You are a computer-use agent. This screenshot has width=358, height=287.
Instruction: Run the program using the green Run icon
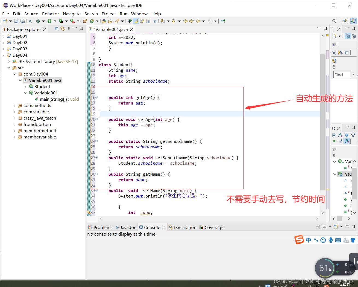49,21
